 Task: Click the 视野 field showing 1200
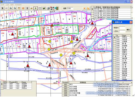(x=70, y=8)
